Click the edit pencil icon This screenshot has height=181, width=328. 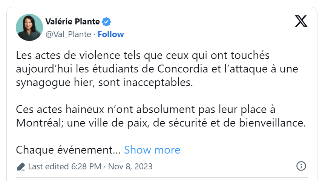pos(21,167)
